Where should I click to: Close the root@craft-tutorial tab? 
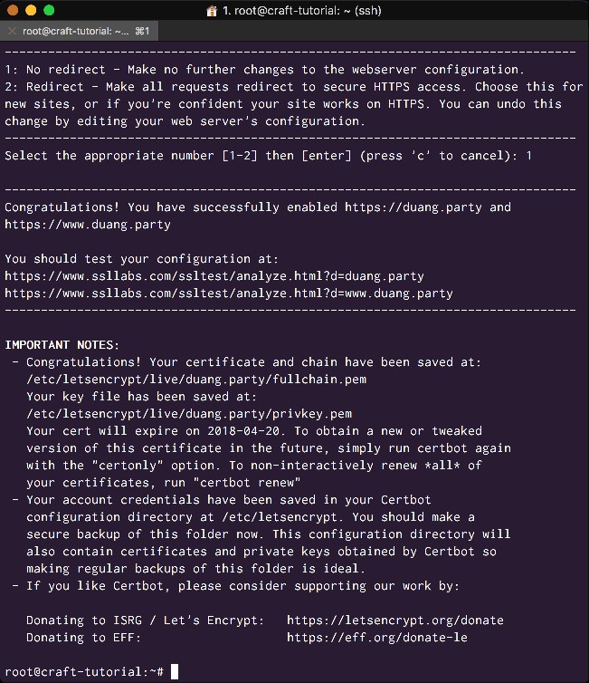11,31
